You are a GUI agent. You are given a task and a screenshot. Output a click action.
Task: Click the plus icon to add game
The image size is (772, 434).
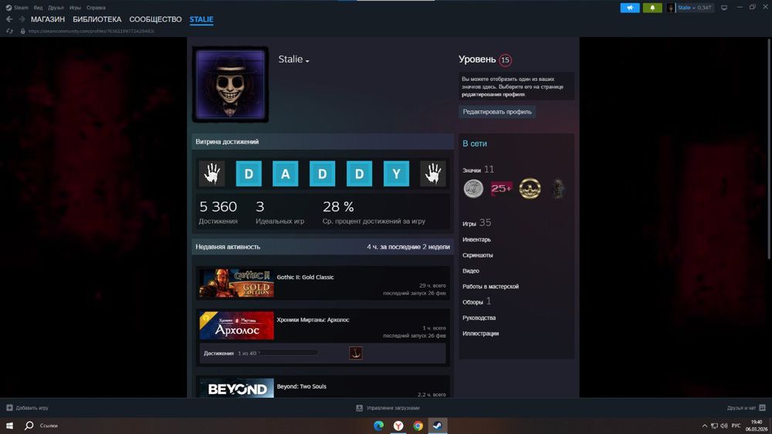[9, 408]
